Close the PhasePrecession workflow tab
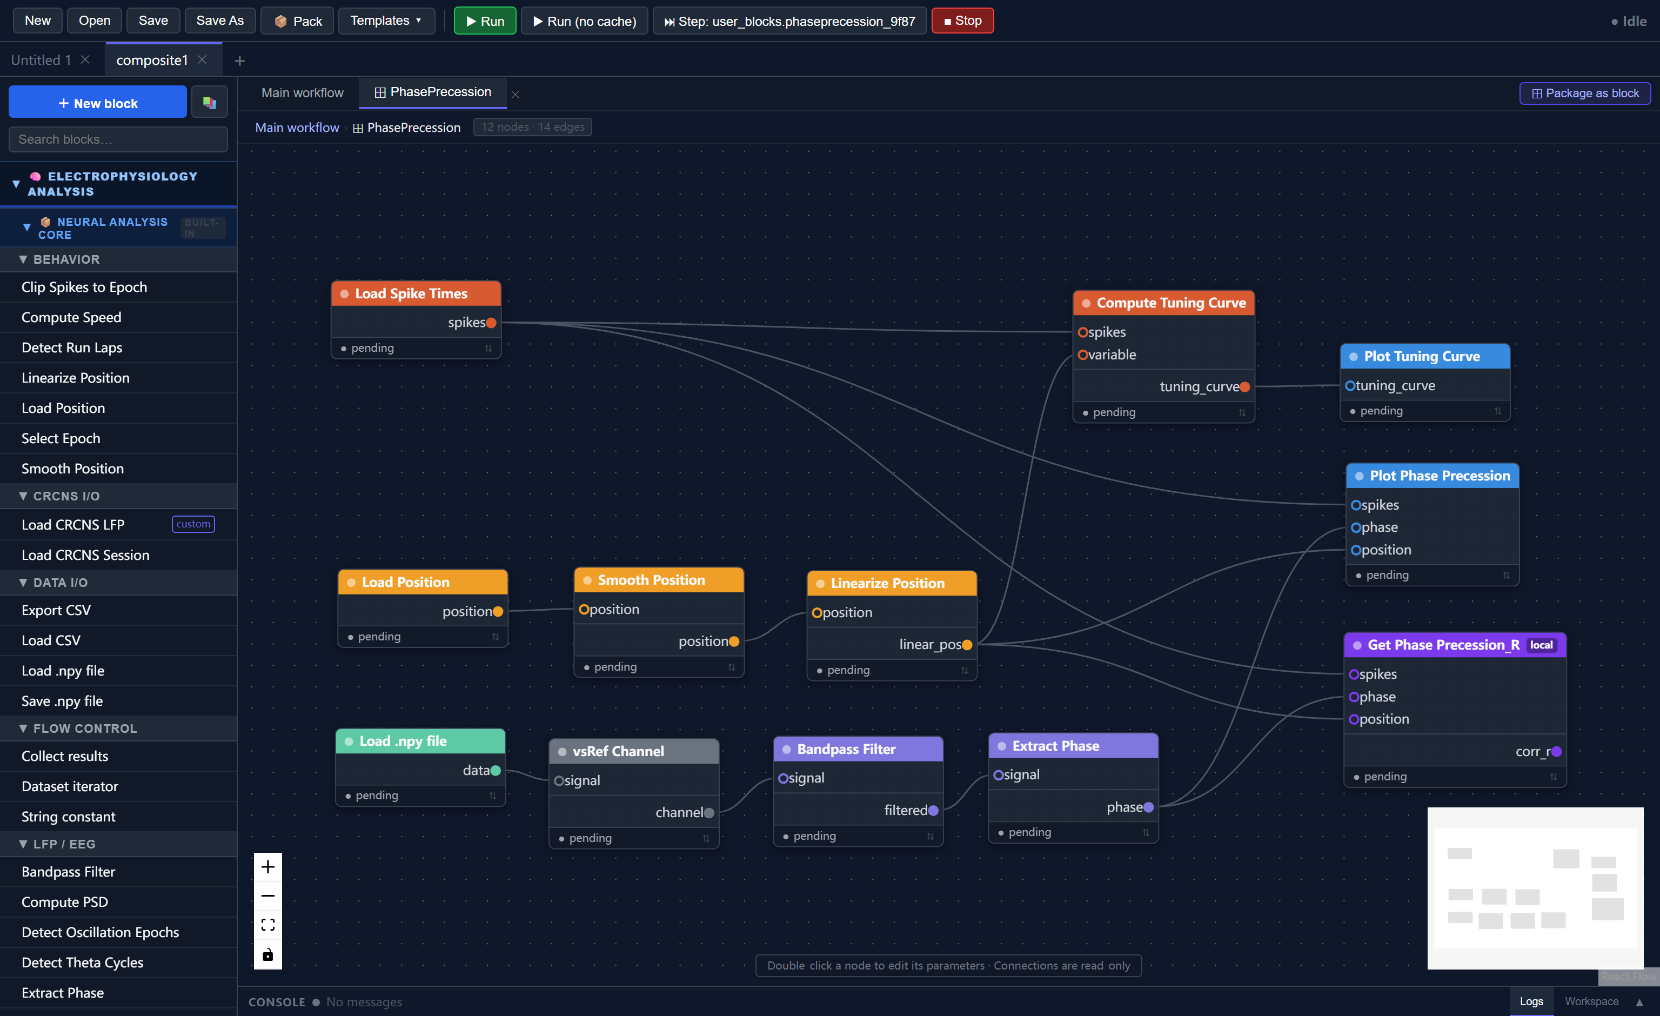Screen dimensions: 1660x1016 (516, 95)
